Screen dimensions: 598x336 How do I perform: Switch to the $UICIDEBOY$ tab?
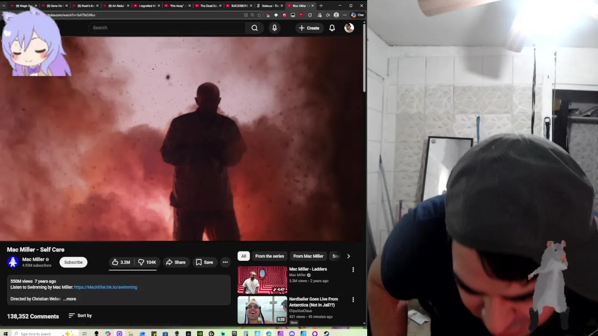pos(238,6)
